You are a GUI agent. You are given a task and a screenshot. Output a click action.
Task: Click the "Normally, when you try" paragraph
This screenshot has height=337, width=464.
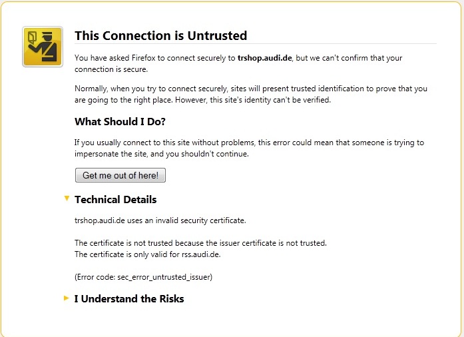pyautogui.click(x=251, y=94)
